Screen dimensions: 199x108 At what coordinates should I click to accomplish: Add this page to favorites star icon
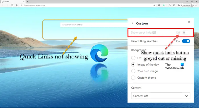[154, 5]
